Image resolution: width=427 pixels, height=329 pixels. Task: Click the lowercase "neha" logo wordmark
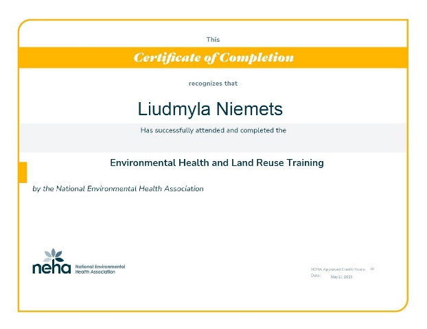point(51,268)
